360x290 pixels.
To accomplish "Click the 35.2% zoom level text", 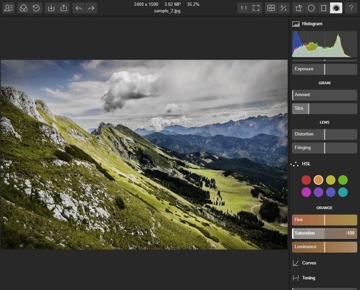I will coord(193,4).
